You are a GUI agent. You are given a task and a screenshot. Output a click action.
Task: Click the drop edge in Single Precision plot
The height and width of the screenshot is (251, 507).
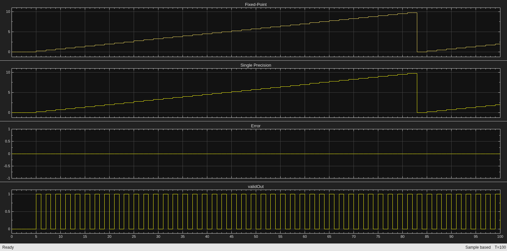(x=417, y=93)
